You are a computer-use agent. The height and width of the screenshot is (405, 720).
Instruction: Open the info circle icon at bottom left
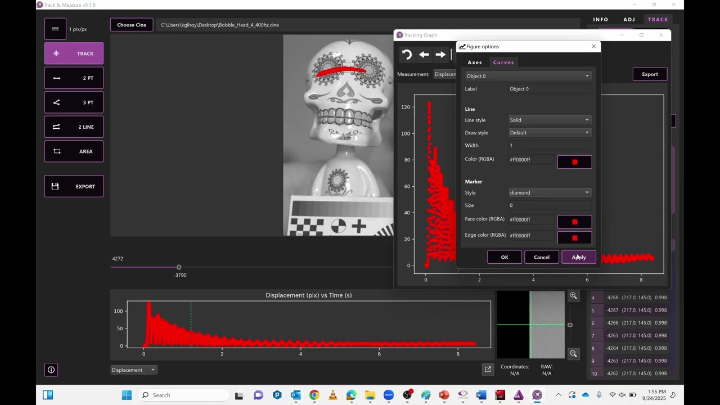click(x=51, y=370)
